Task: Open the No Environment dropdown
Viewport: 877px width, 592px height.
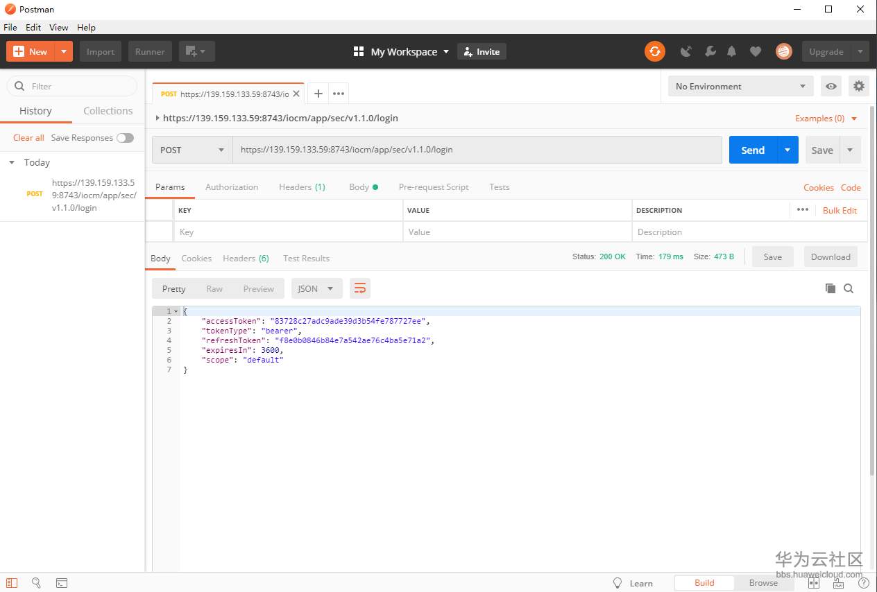Action: pyautogui.click(x=741, y=86)
